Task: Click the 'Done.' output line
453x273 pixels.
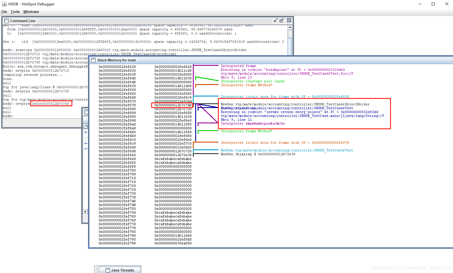Action: pyautogui.click(x=8, y=79)
